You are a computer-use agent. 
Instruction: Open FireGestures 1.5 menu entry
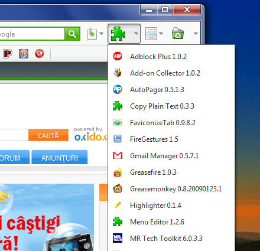pos(171,139)
